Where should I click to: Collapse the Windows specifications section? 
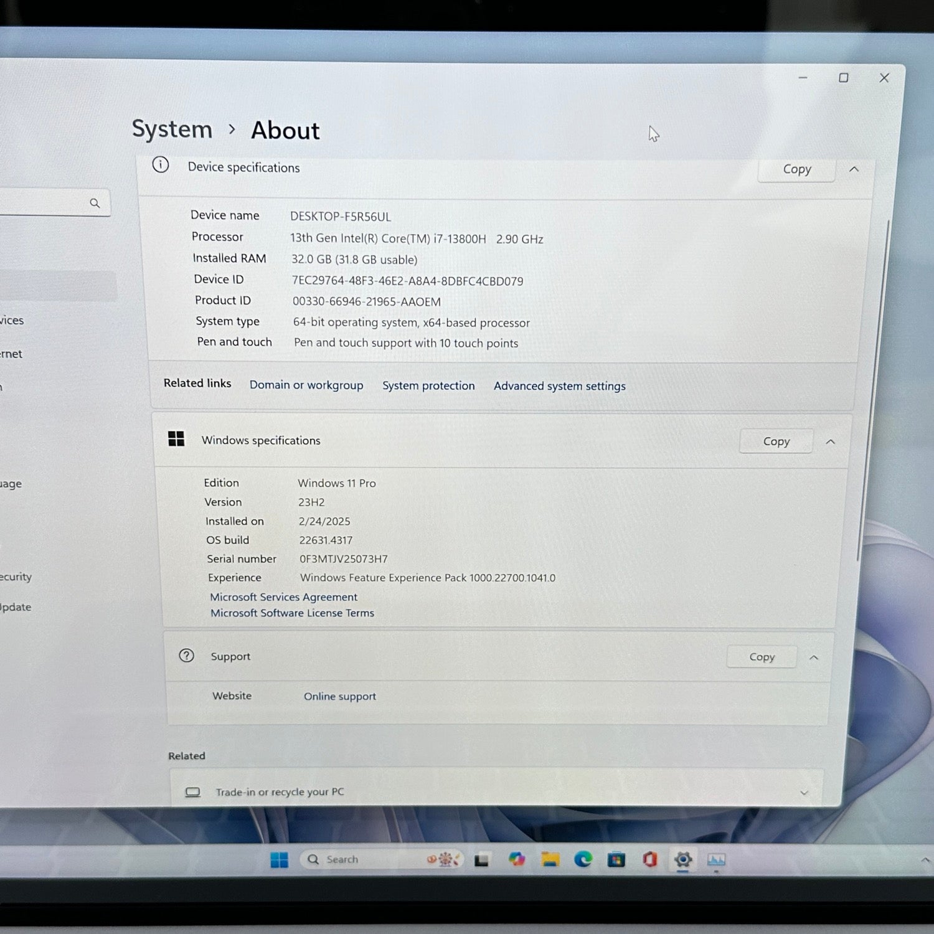[831, 442]
